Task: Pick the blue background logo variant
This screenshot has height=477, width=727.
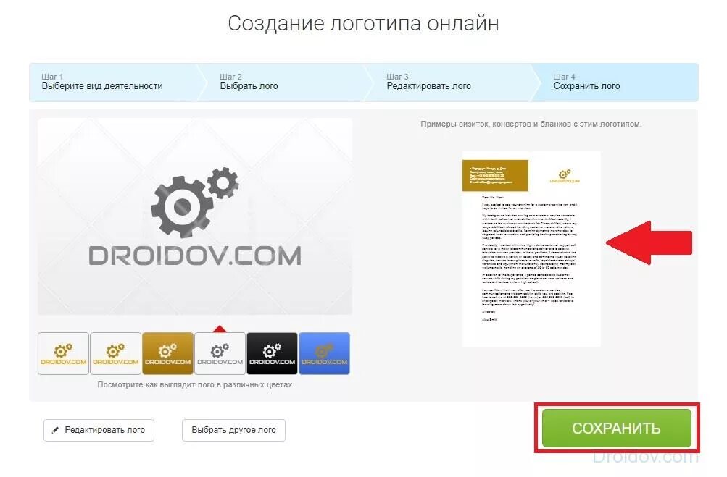Action: click(325, 353)
